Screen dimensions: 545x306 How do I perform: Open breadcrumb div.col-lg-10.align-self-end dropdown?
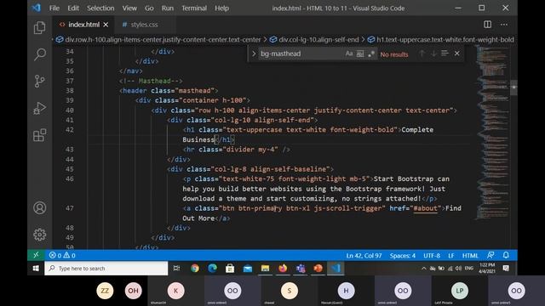(314, 40)
